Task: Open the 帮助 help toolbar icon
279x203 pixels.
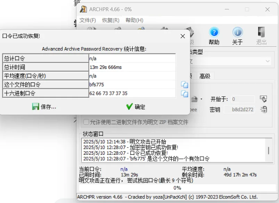Action: pyautogui.click(x=214, y=36)
